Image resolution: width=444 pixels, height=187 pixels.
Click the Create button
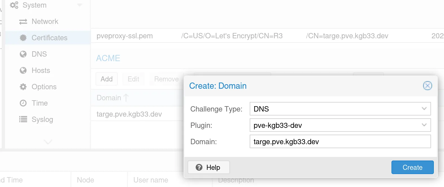(x=412, y=167)
